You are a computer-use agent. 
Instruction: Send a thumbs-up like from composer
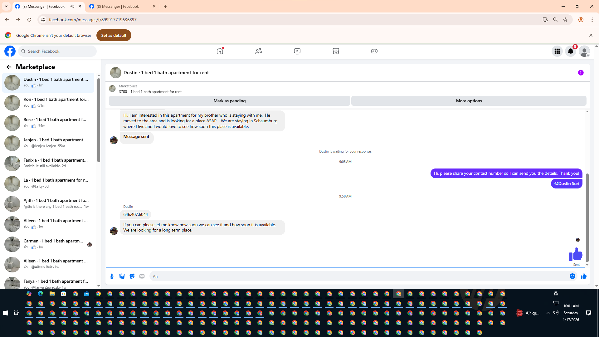tap(584, 276)
